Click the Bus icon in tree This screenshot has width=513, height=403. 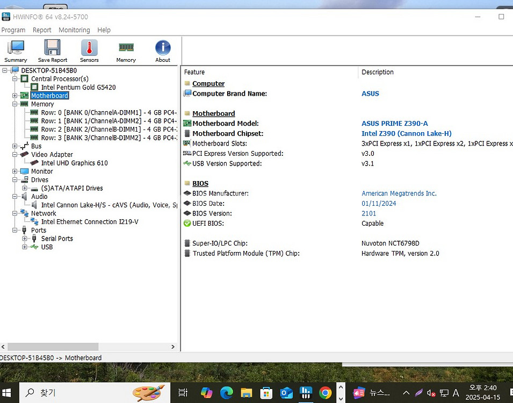pyautogui.click(x=24, y=146)
